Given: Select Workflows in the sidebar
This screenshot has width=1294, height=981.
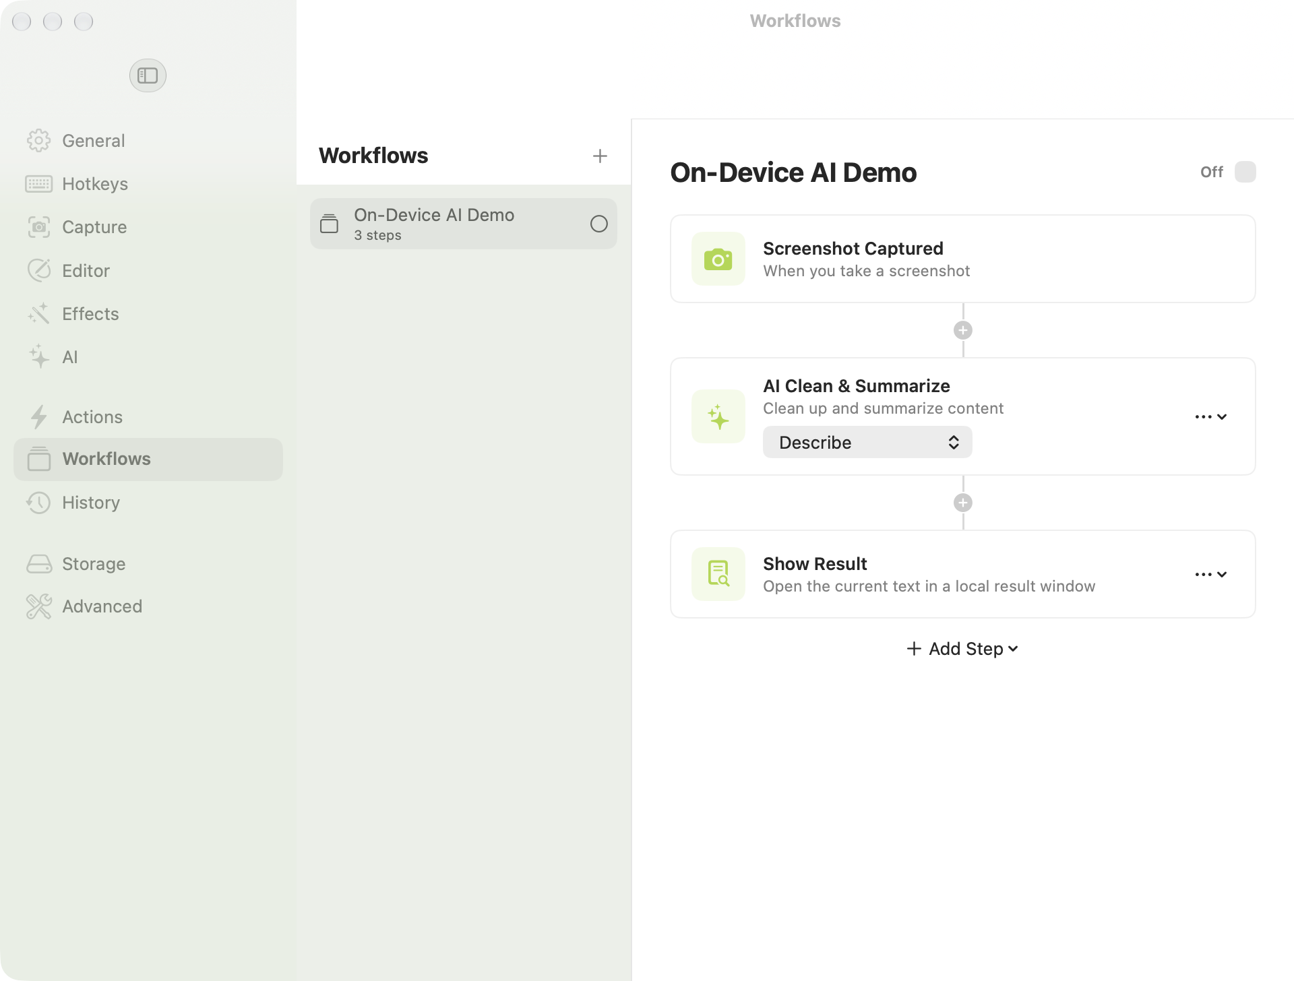Looking at the screenshot, I should (x=148, y=460).
